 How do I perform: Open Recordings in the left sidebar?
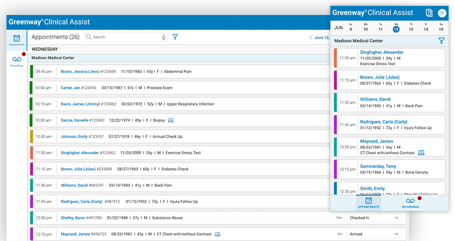point(17,61)
